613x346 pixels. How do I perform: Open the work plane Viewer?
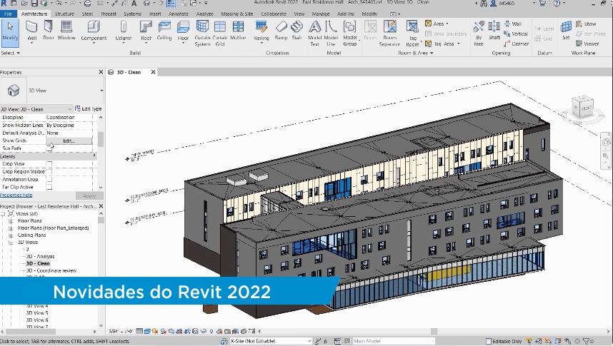pyautogui.click(x=587, y=44)
